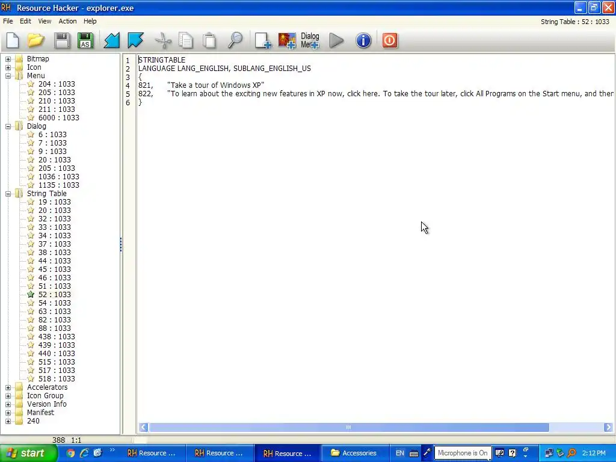Expand the 240 tree node

pos(8,422)
